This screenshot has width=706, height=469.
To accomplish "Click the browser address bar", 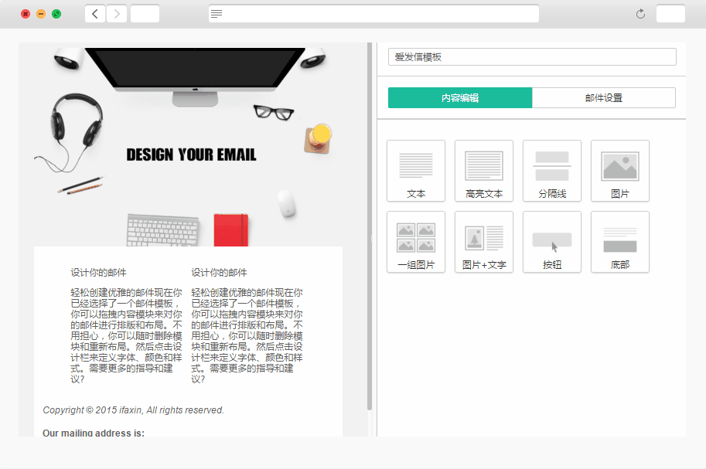I will [373, 14].
